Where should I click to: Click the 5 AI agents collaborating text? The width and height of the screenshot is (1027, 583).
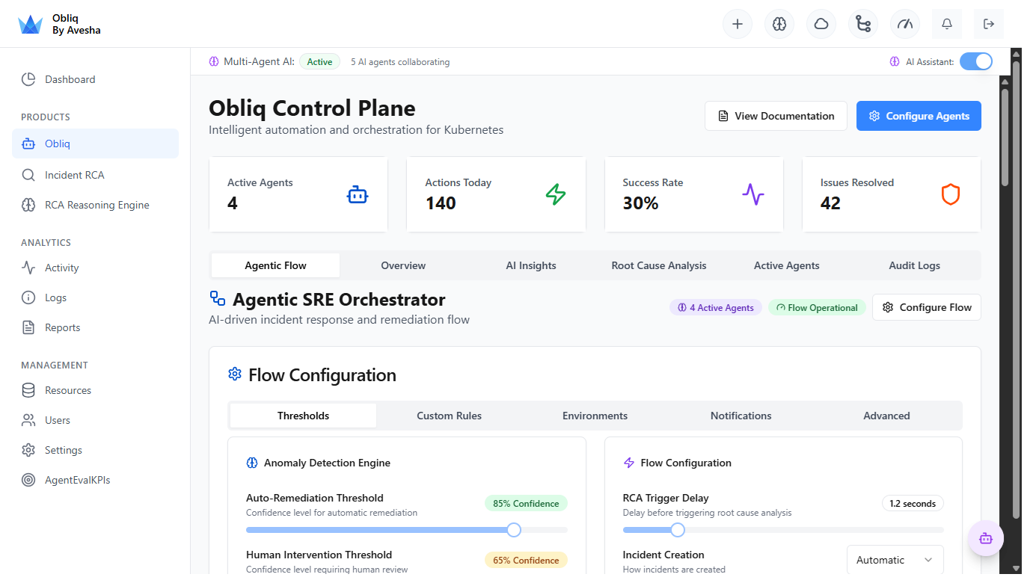[x=400, y=62]
